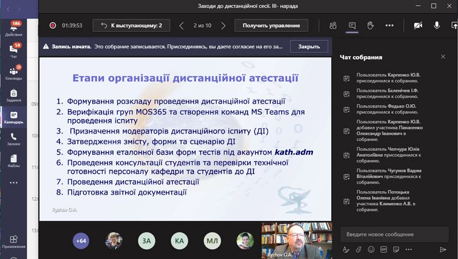Screen dimensions: 458x259
Task: Click Чугунов Вадим Віталійович joined message
Action: coord(389,177)
